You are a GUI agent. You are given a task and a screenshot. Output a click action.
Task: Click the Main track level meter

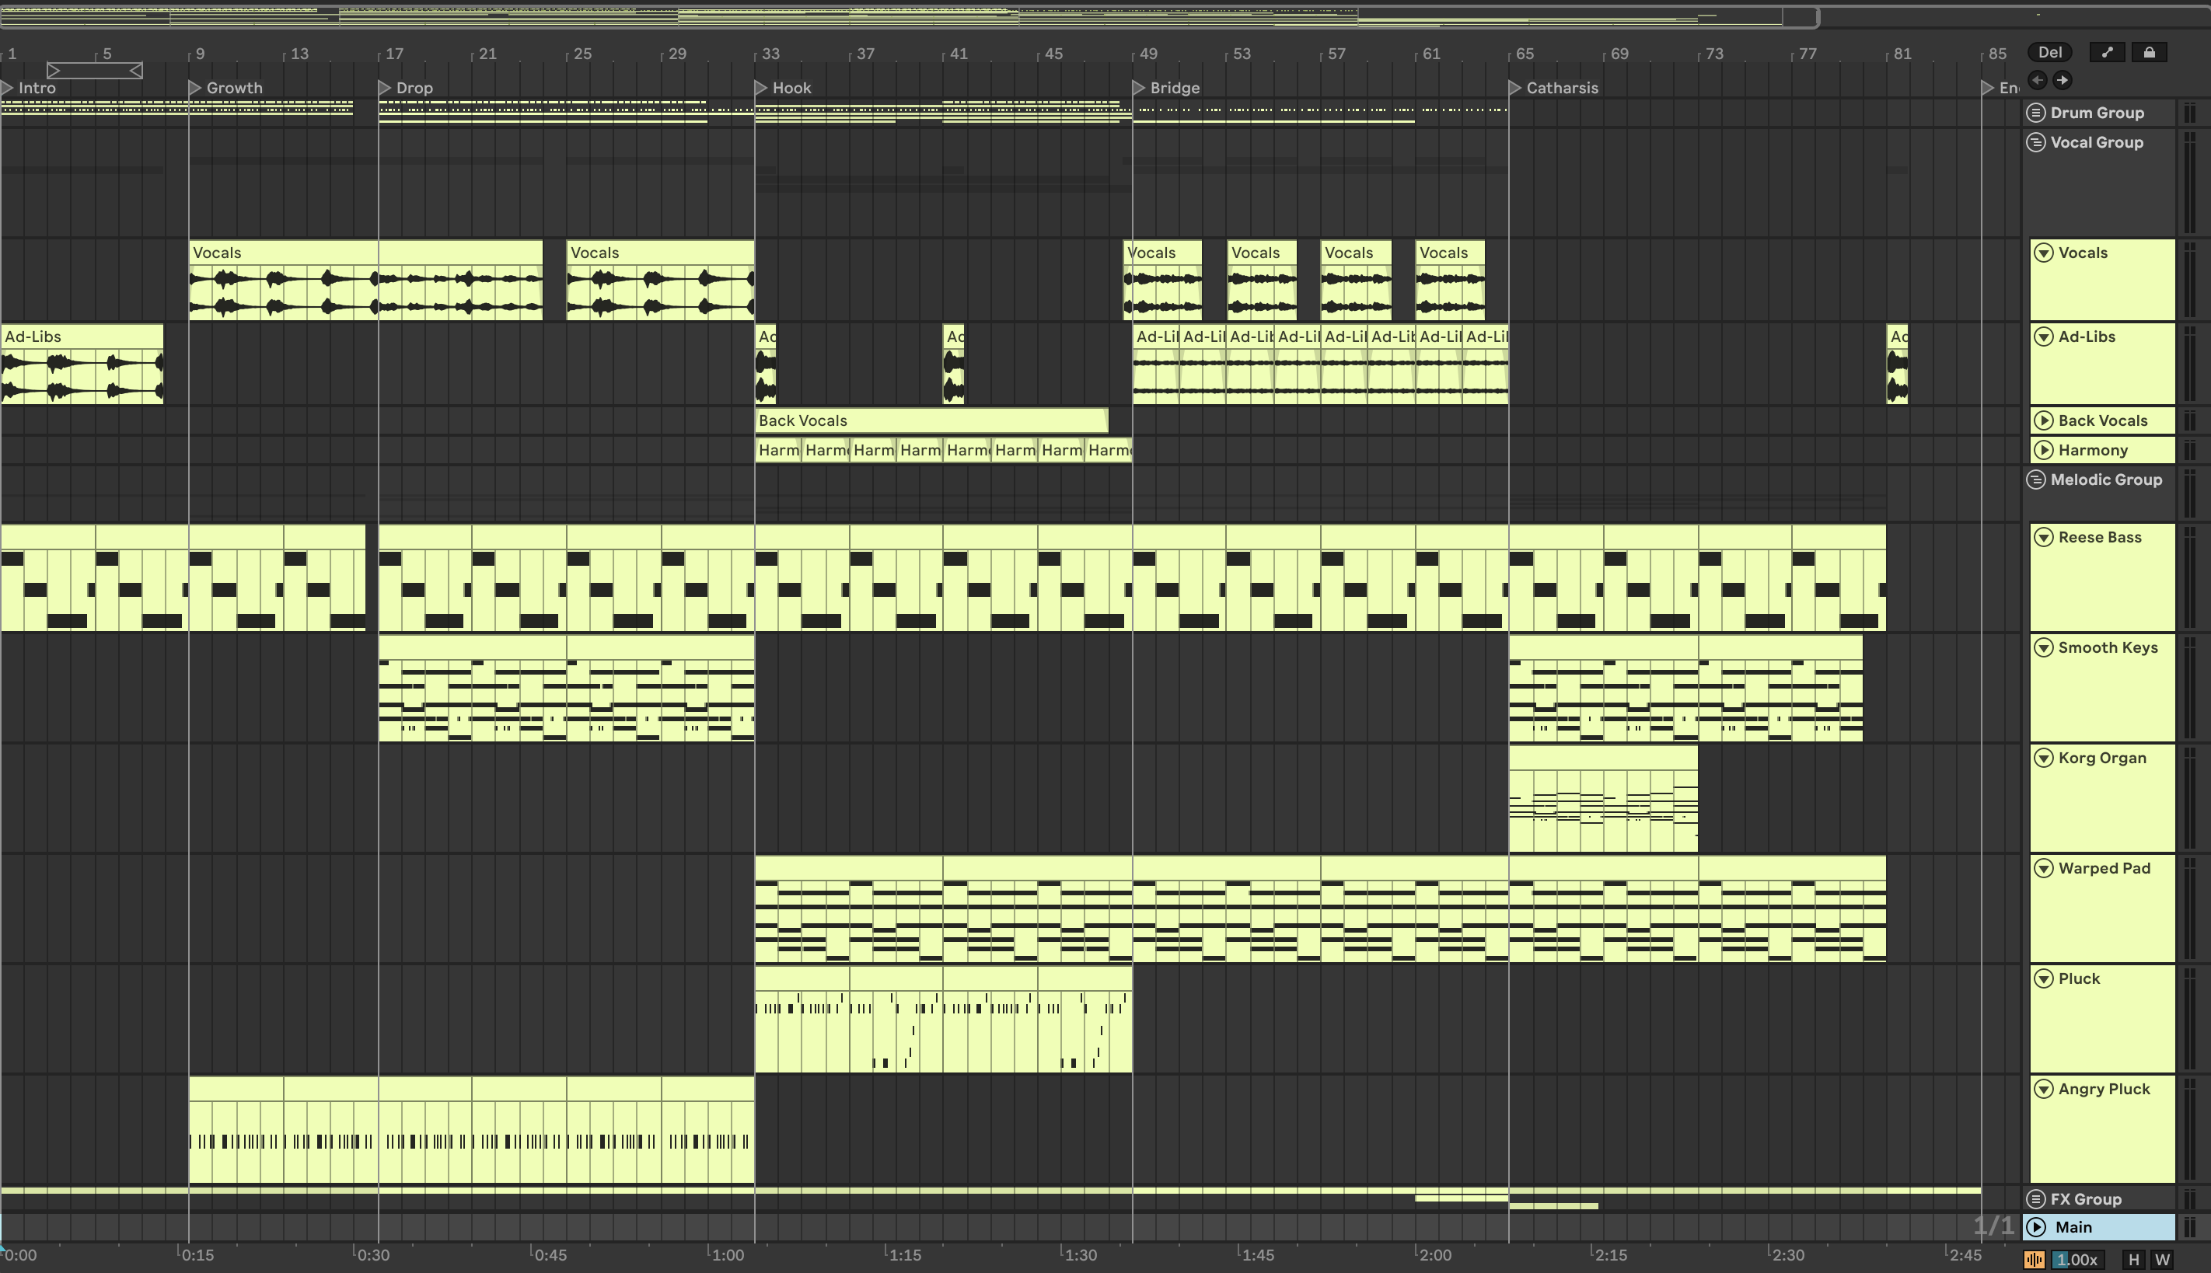click(x=2190, y=1226)
